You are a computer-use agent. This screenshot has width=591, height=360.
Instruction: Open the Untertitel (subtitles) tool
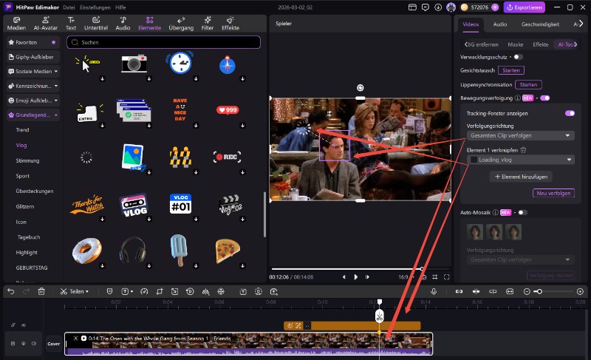pyautogui.click(x=96, y=24)
